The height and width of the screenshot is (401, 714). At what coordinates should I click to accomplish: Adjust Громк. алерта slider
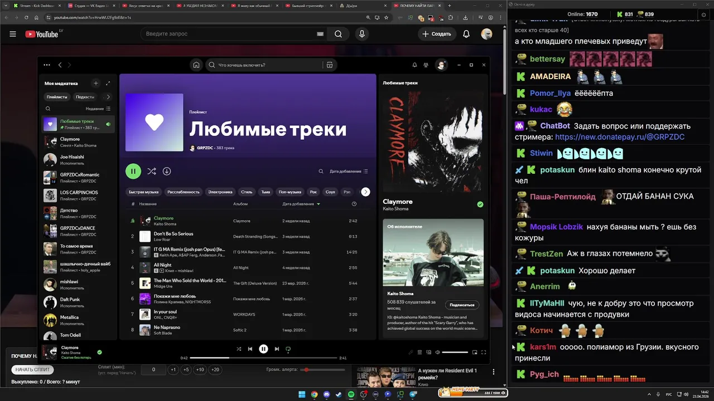coord(322,369)
